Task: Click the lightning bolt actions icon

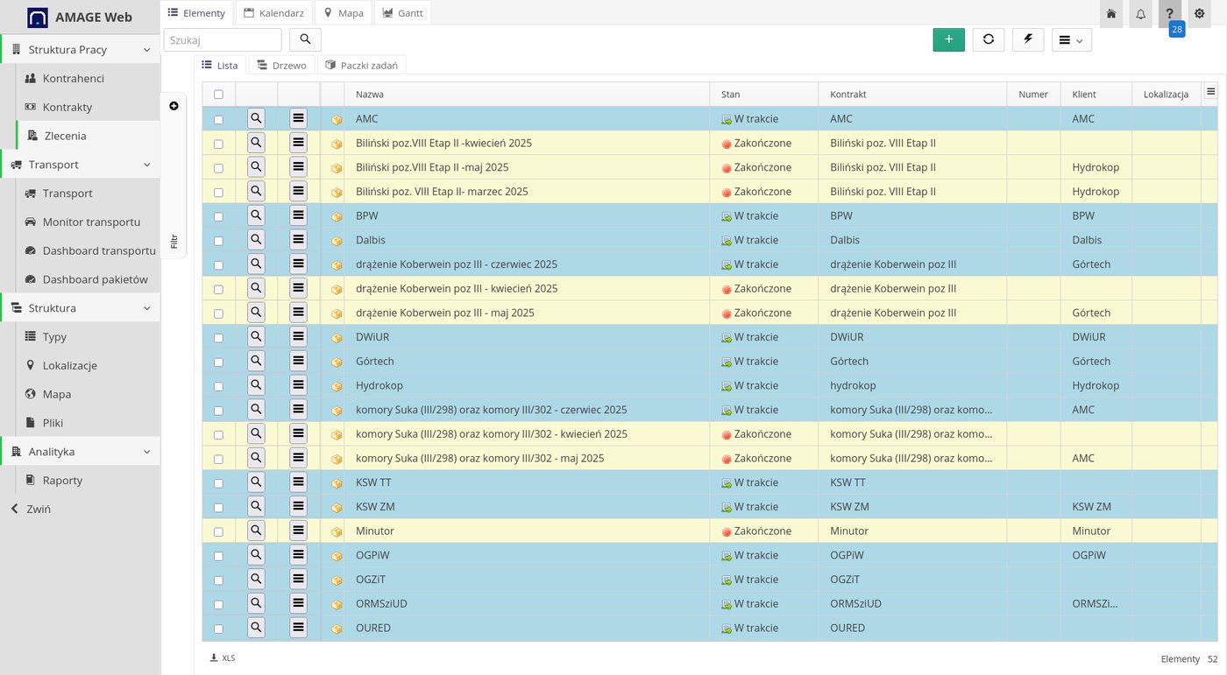Action: click(x=1028, y=39)
